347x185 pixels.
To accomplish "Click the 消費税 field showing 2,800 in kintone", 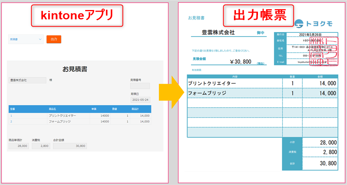I will pyautogui.click(x=41, y=146).
